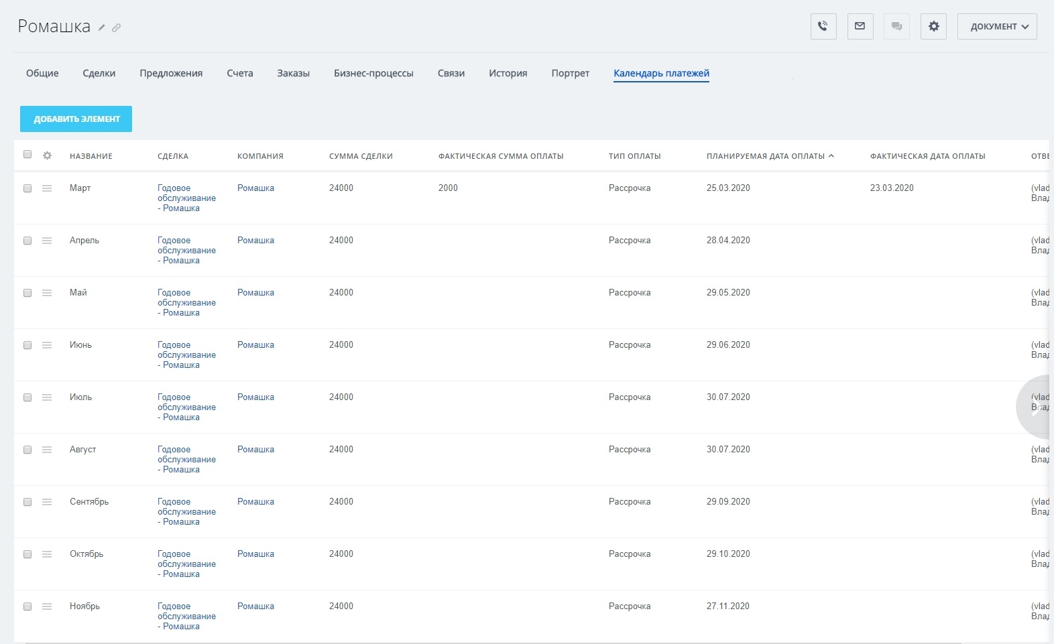Sort by Планируемая дата оплаты column
The height and width of the screenshot is (644, 1054).
765,156
